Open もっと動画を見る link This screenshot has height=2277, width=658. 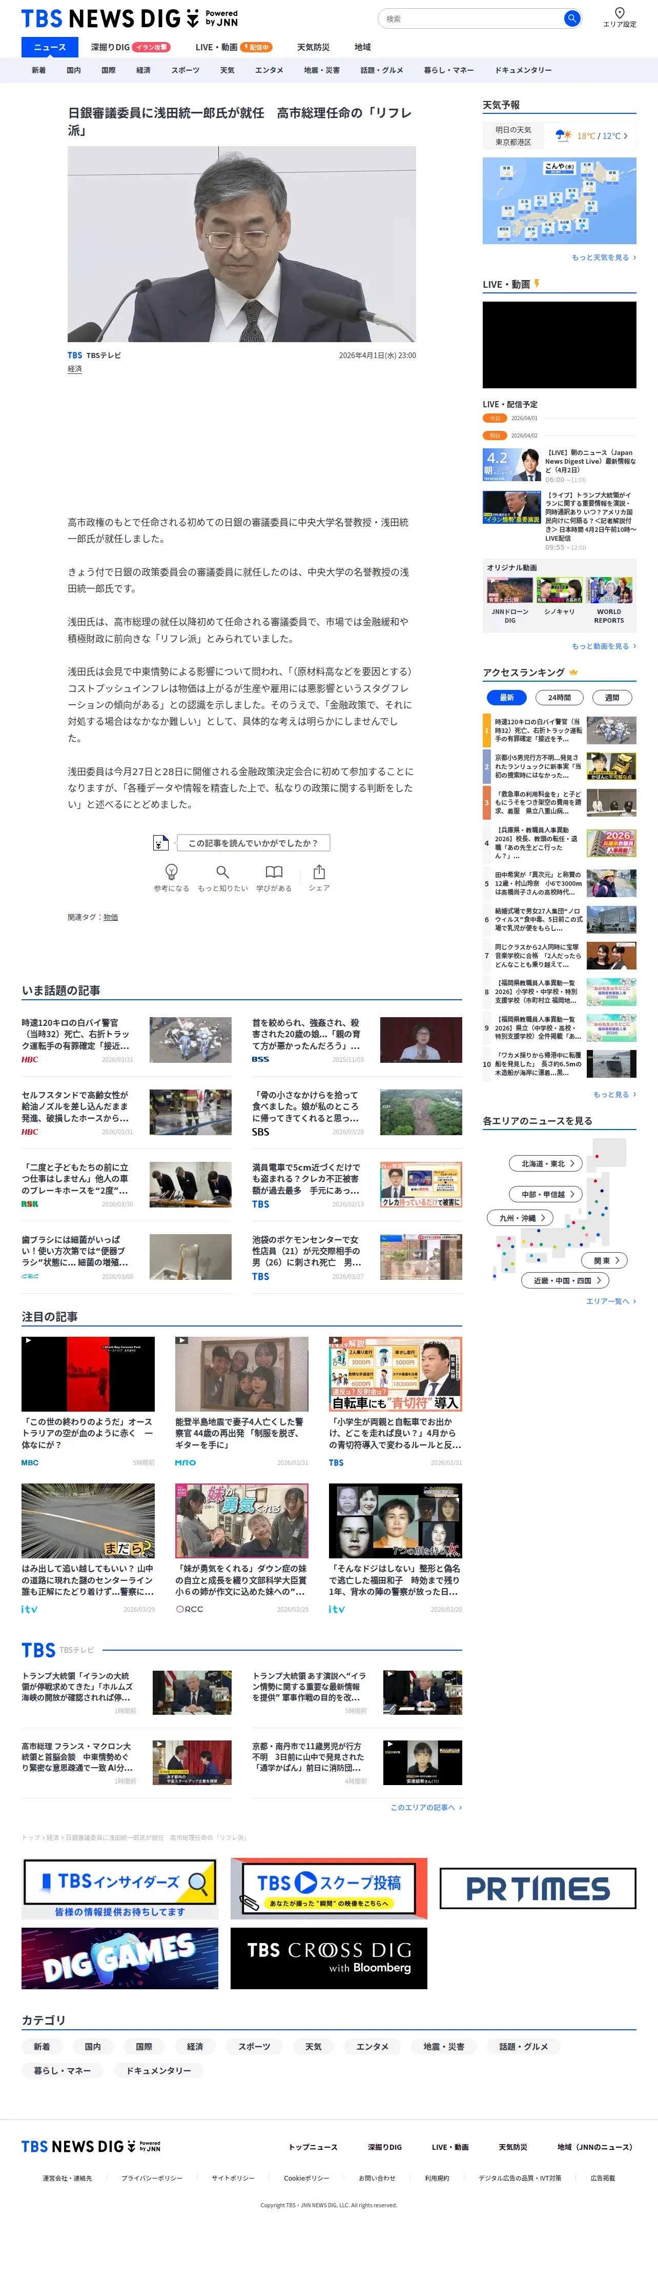tap(603, 646)
